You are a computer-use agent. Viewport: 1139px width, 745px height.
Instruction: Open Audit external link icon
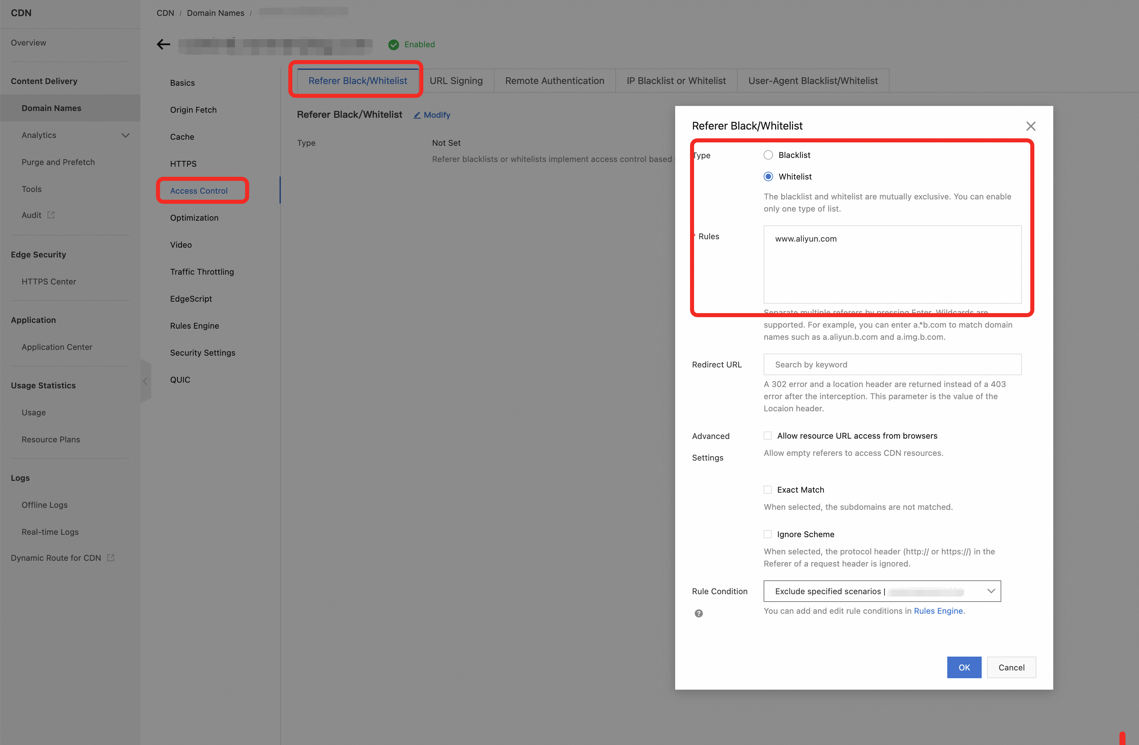tap(51, 215)
